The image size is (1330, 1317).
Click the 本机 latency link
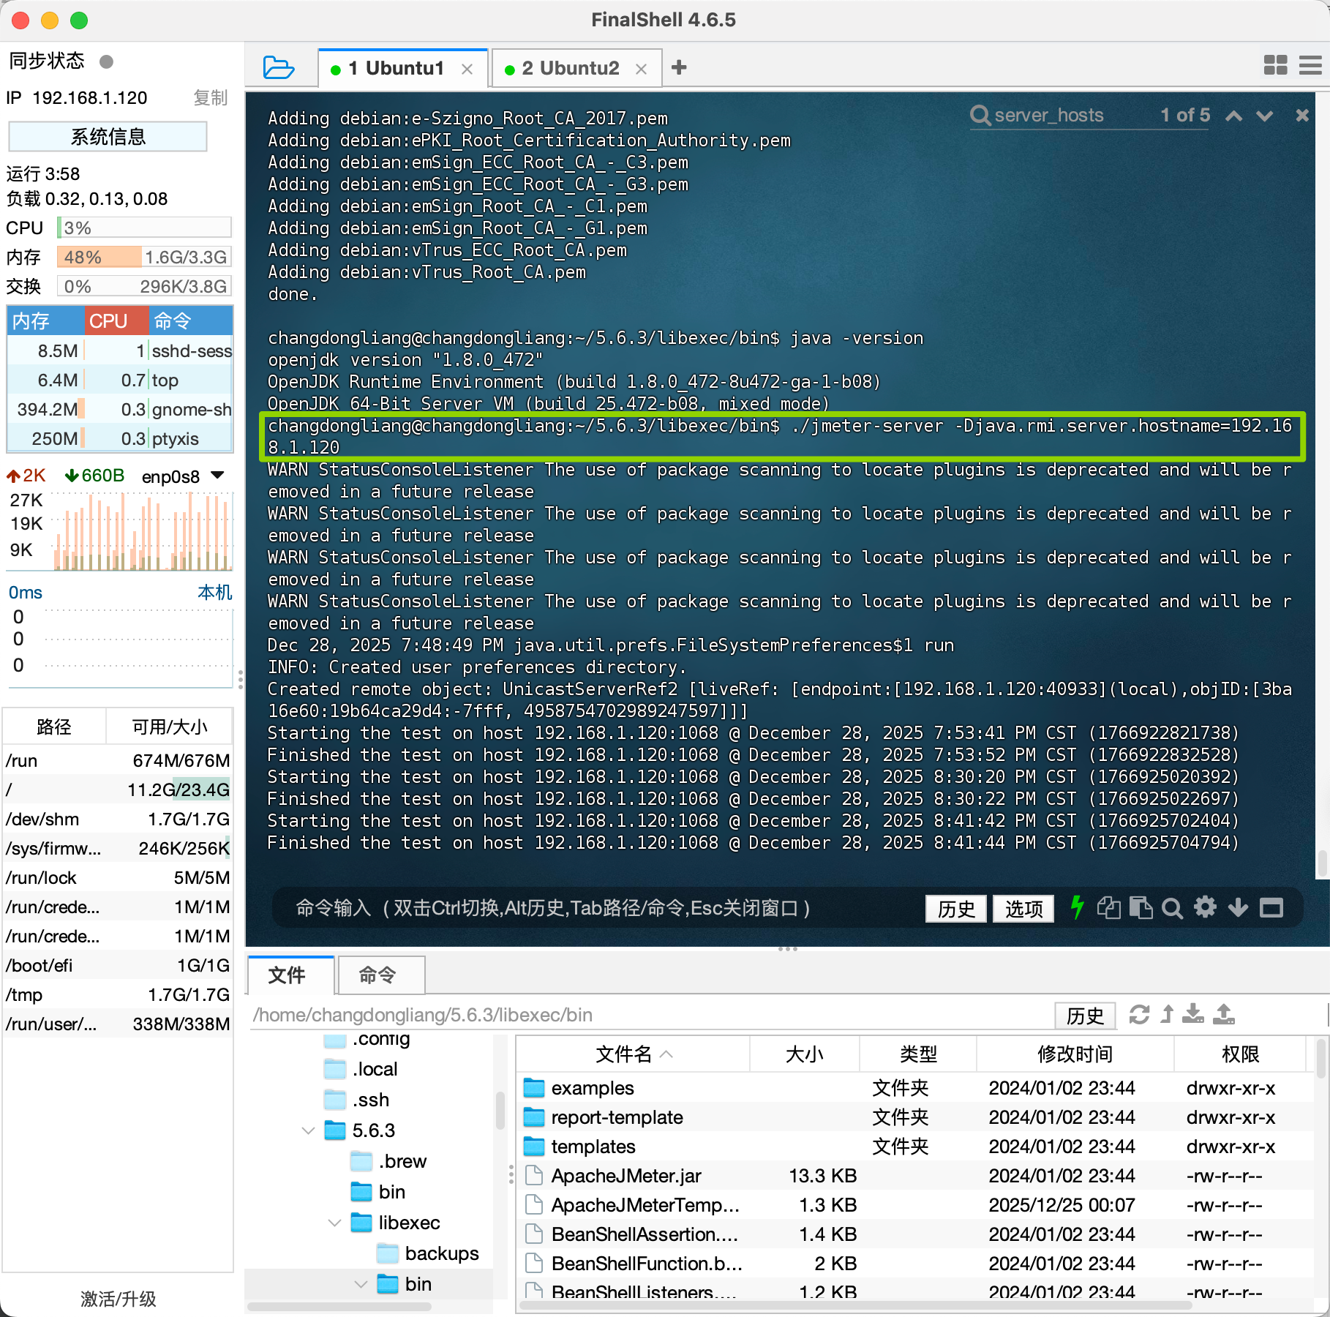point(214,592)
